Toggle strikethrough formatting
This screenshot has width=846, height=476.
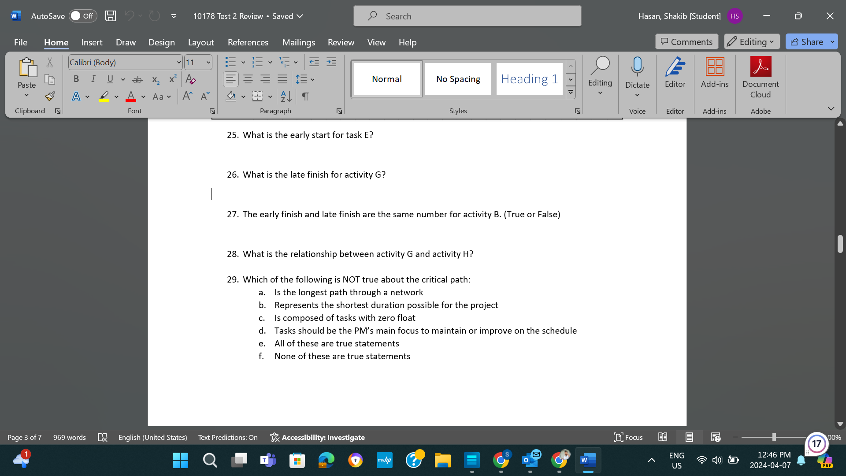pos(137,79)
